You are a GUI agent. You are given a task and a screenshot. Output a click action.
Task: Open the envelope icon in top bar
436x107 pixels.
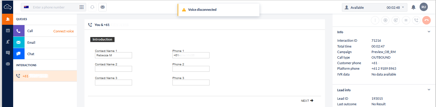click(103, 7)
